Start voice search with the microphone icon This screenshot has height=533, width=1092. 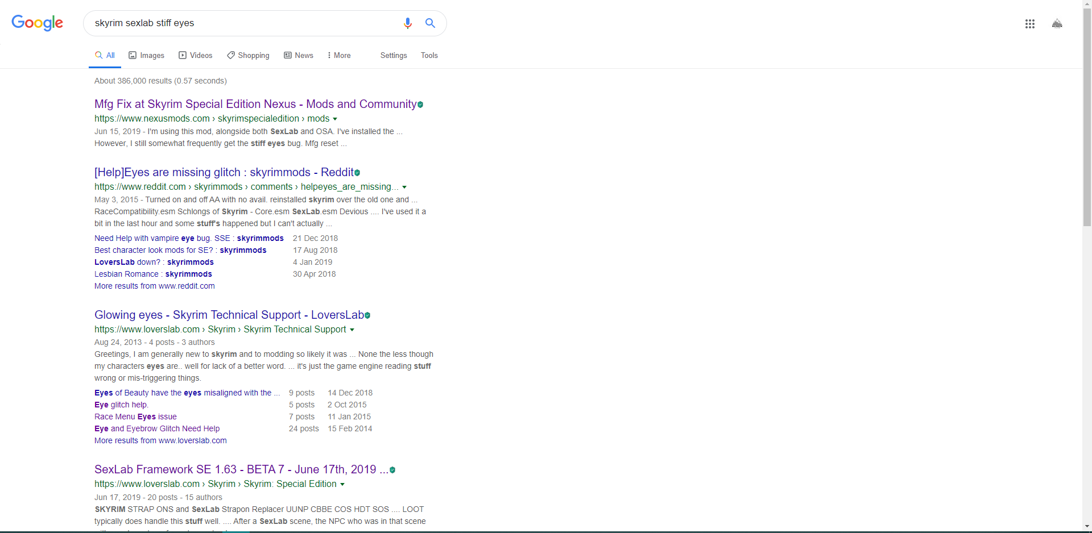pos(407,23)
